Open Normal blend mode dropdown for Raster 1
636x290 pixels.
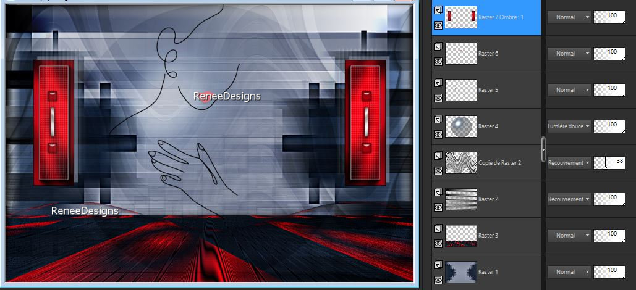click(x=569, y=271)
